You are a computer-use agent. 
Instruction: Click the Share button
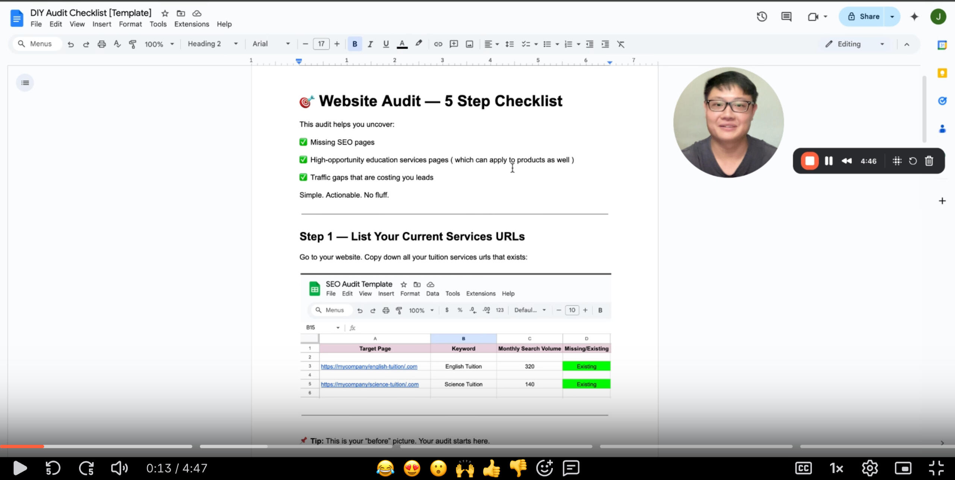864,16
